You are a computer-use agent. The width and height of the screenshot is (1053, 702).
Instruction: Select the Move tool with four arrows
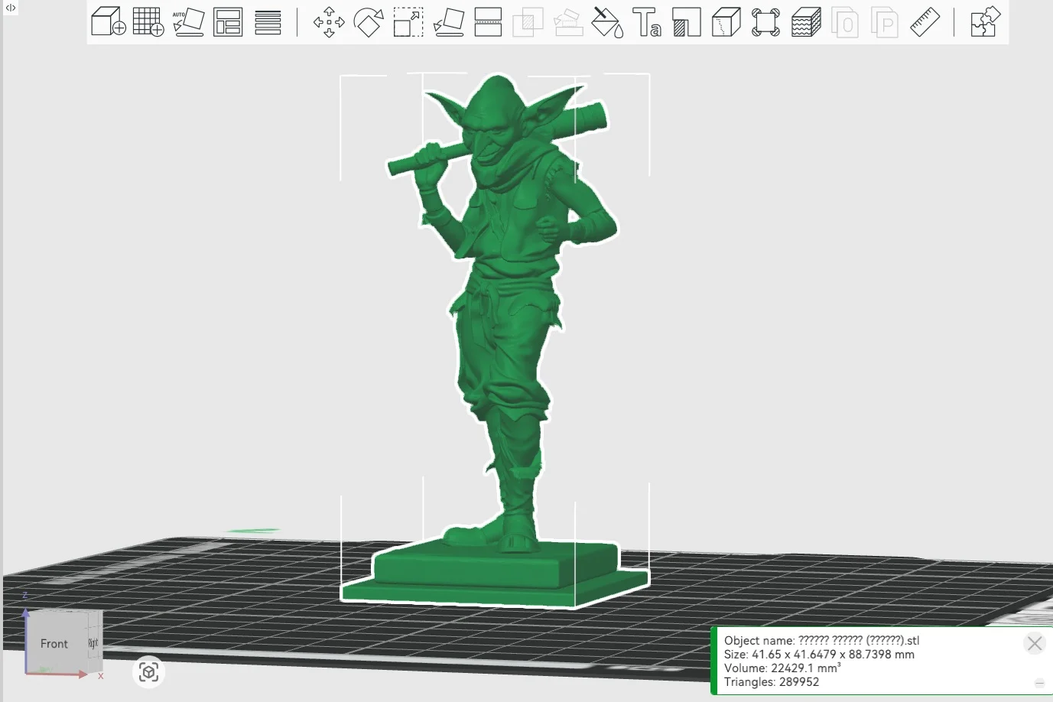(329, 21)
